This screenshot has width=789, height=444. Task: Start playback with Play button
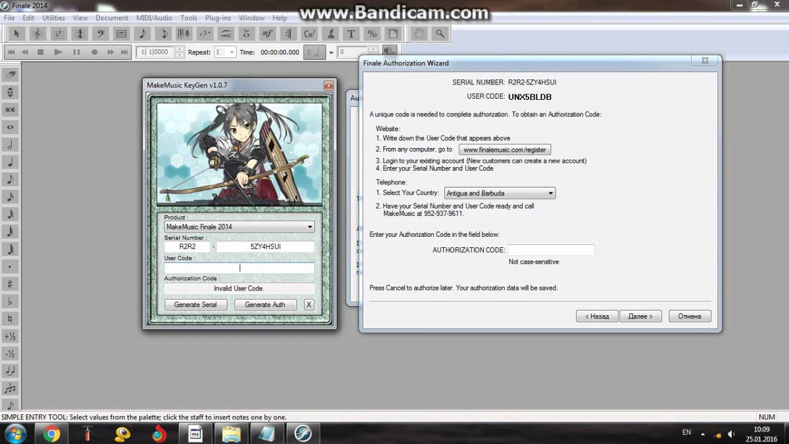pos(58,52)
